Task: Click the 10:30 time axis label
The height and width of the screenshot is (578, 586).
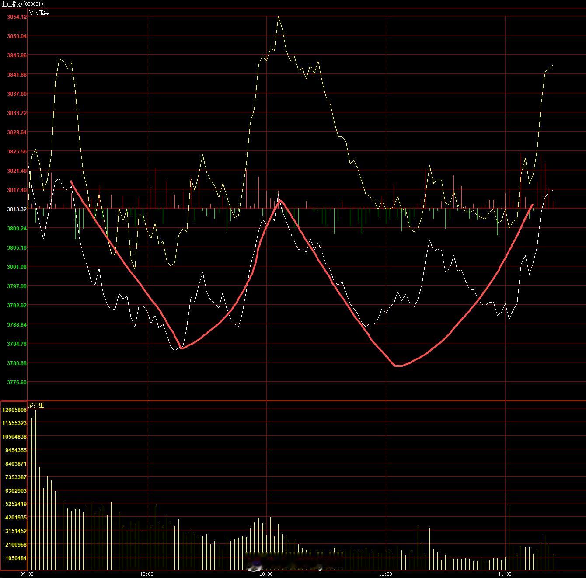Action: coord(266,574)
